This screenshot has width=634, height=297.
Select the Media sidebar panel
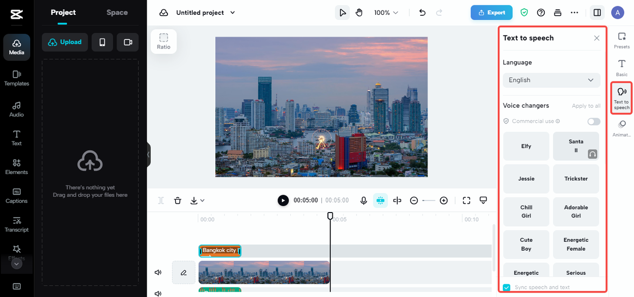pos(16,47)
